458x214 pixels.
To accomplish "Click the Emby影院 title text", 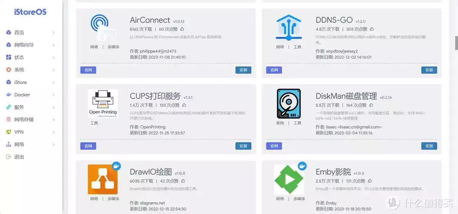I will coord(333,172).
